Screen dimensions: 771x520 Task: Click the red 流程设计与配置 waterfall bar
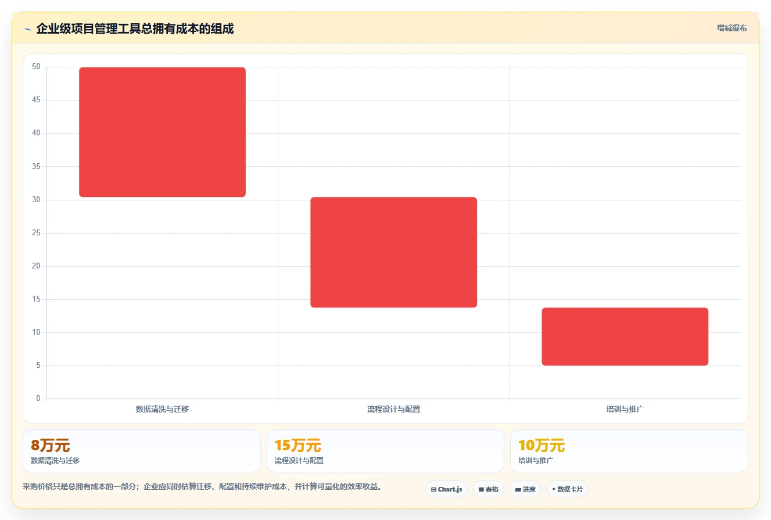click(394, 252)
